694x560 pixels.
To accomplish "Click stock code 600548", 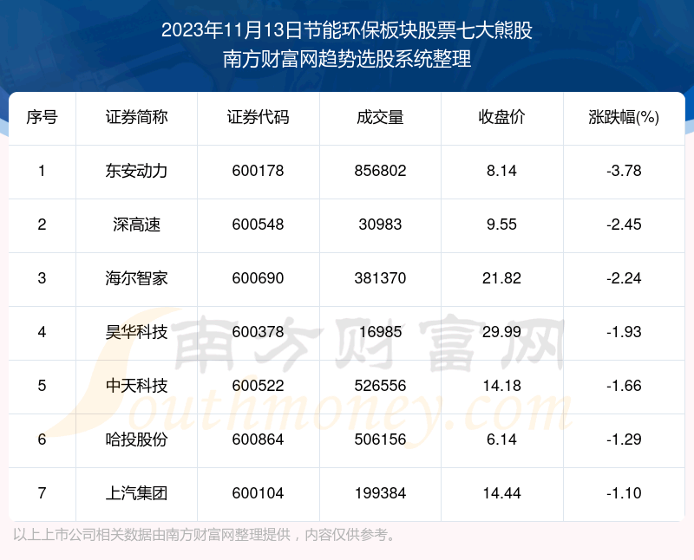I will click(258, 225).
